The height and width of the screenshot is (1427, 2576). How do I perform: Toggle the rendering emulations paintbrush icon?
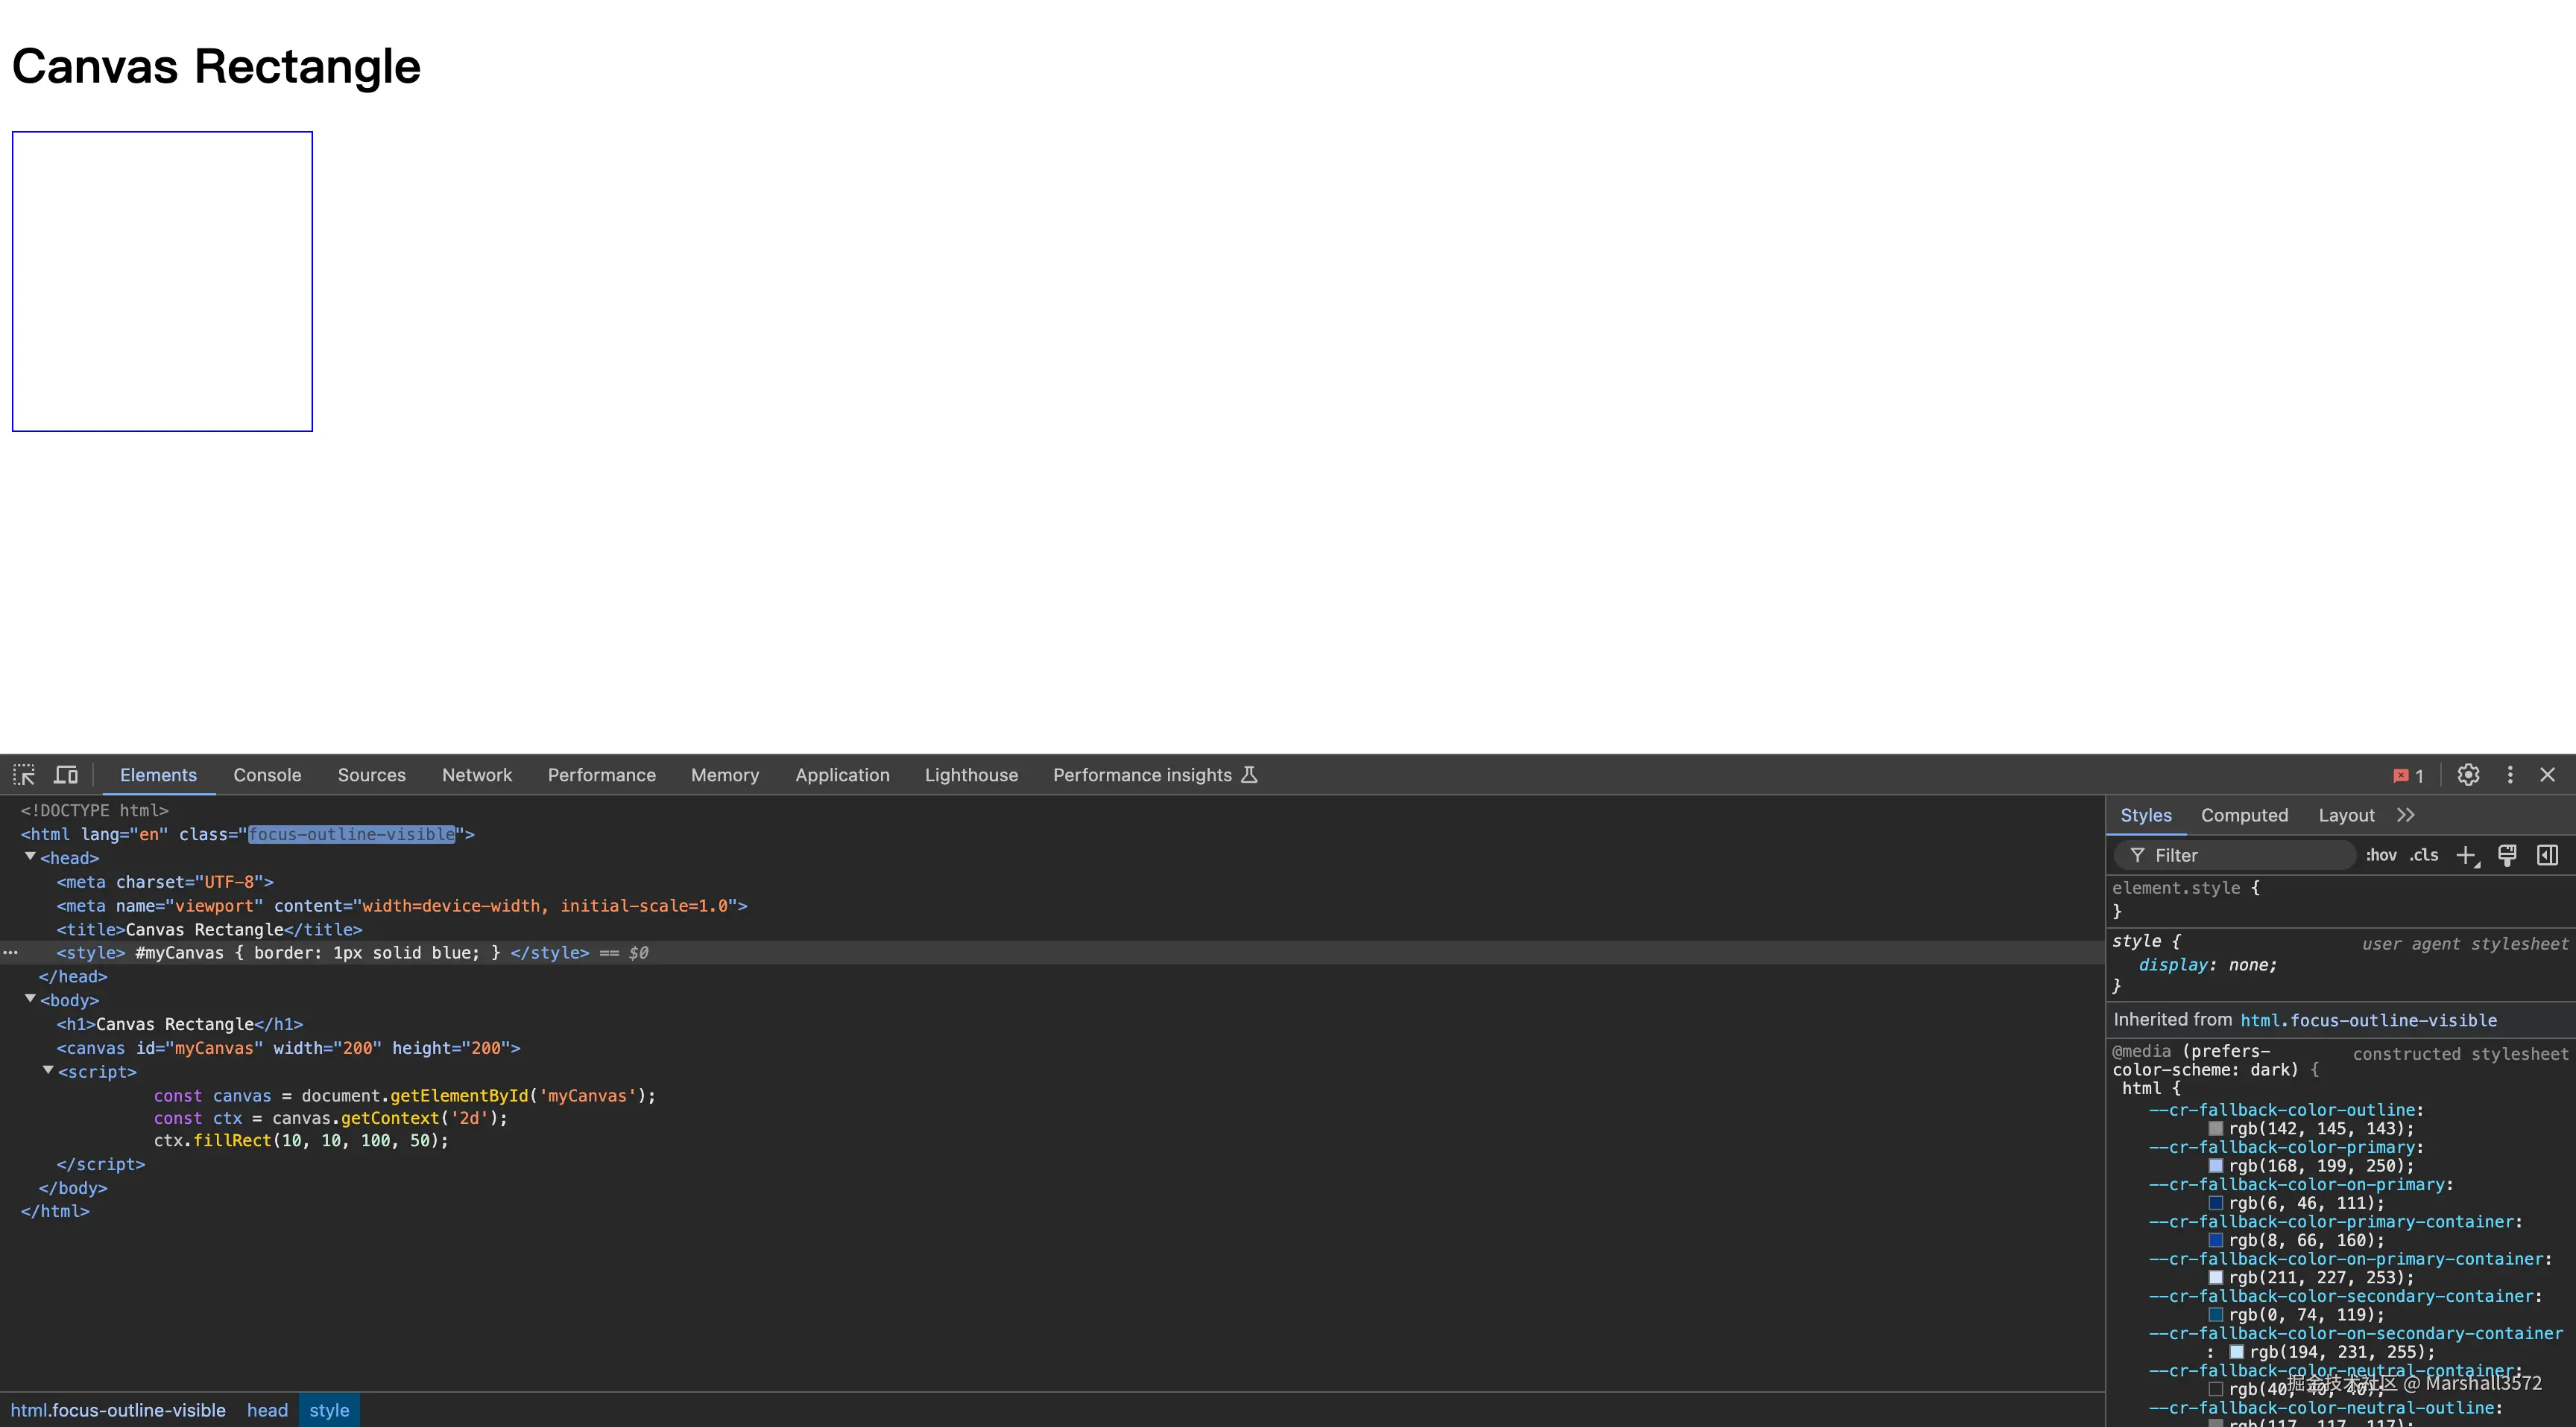[2507, 856]
